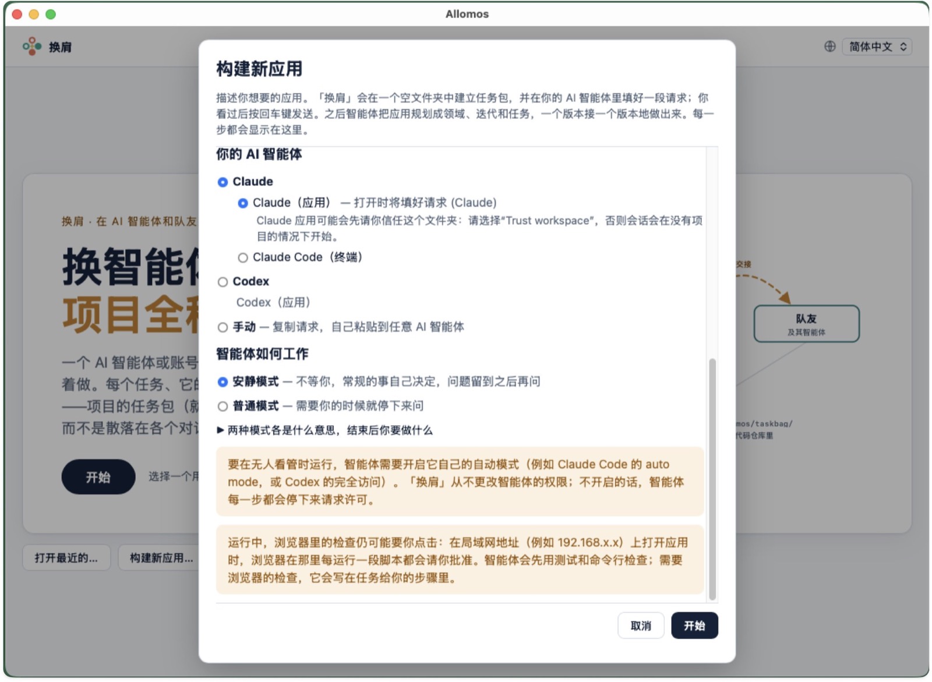Select the Codex agent radio button
932x682 pixels.
(x=223, y=282)
